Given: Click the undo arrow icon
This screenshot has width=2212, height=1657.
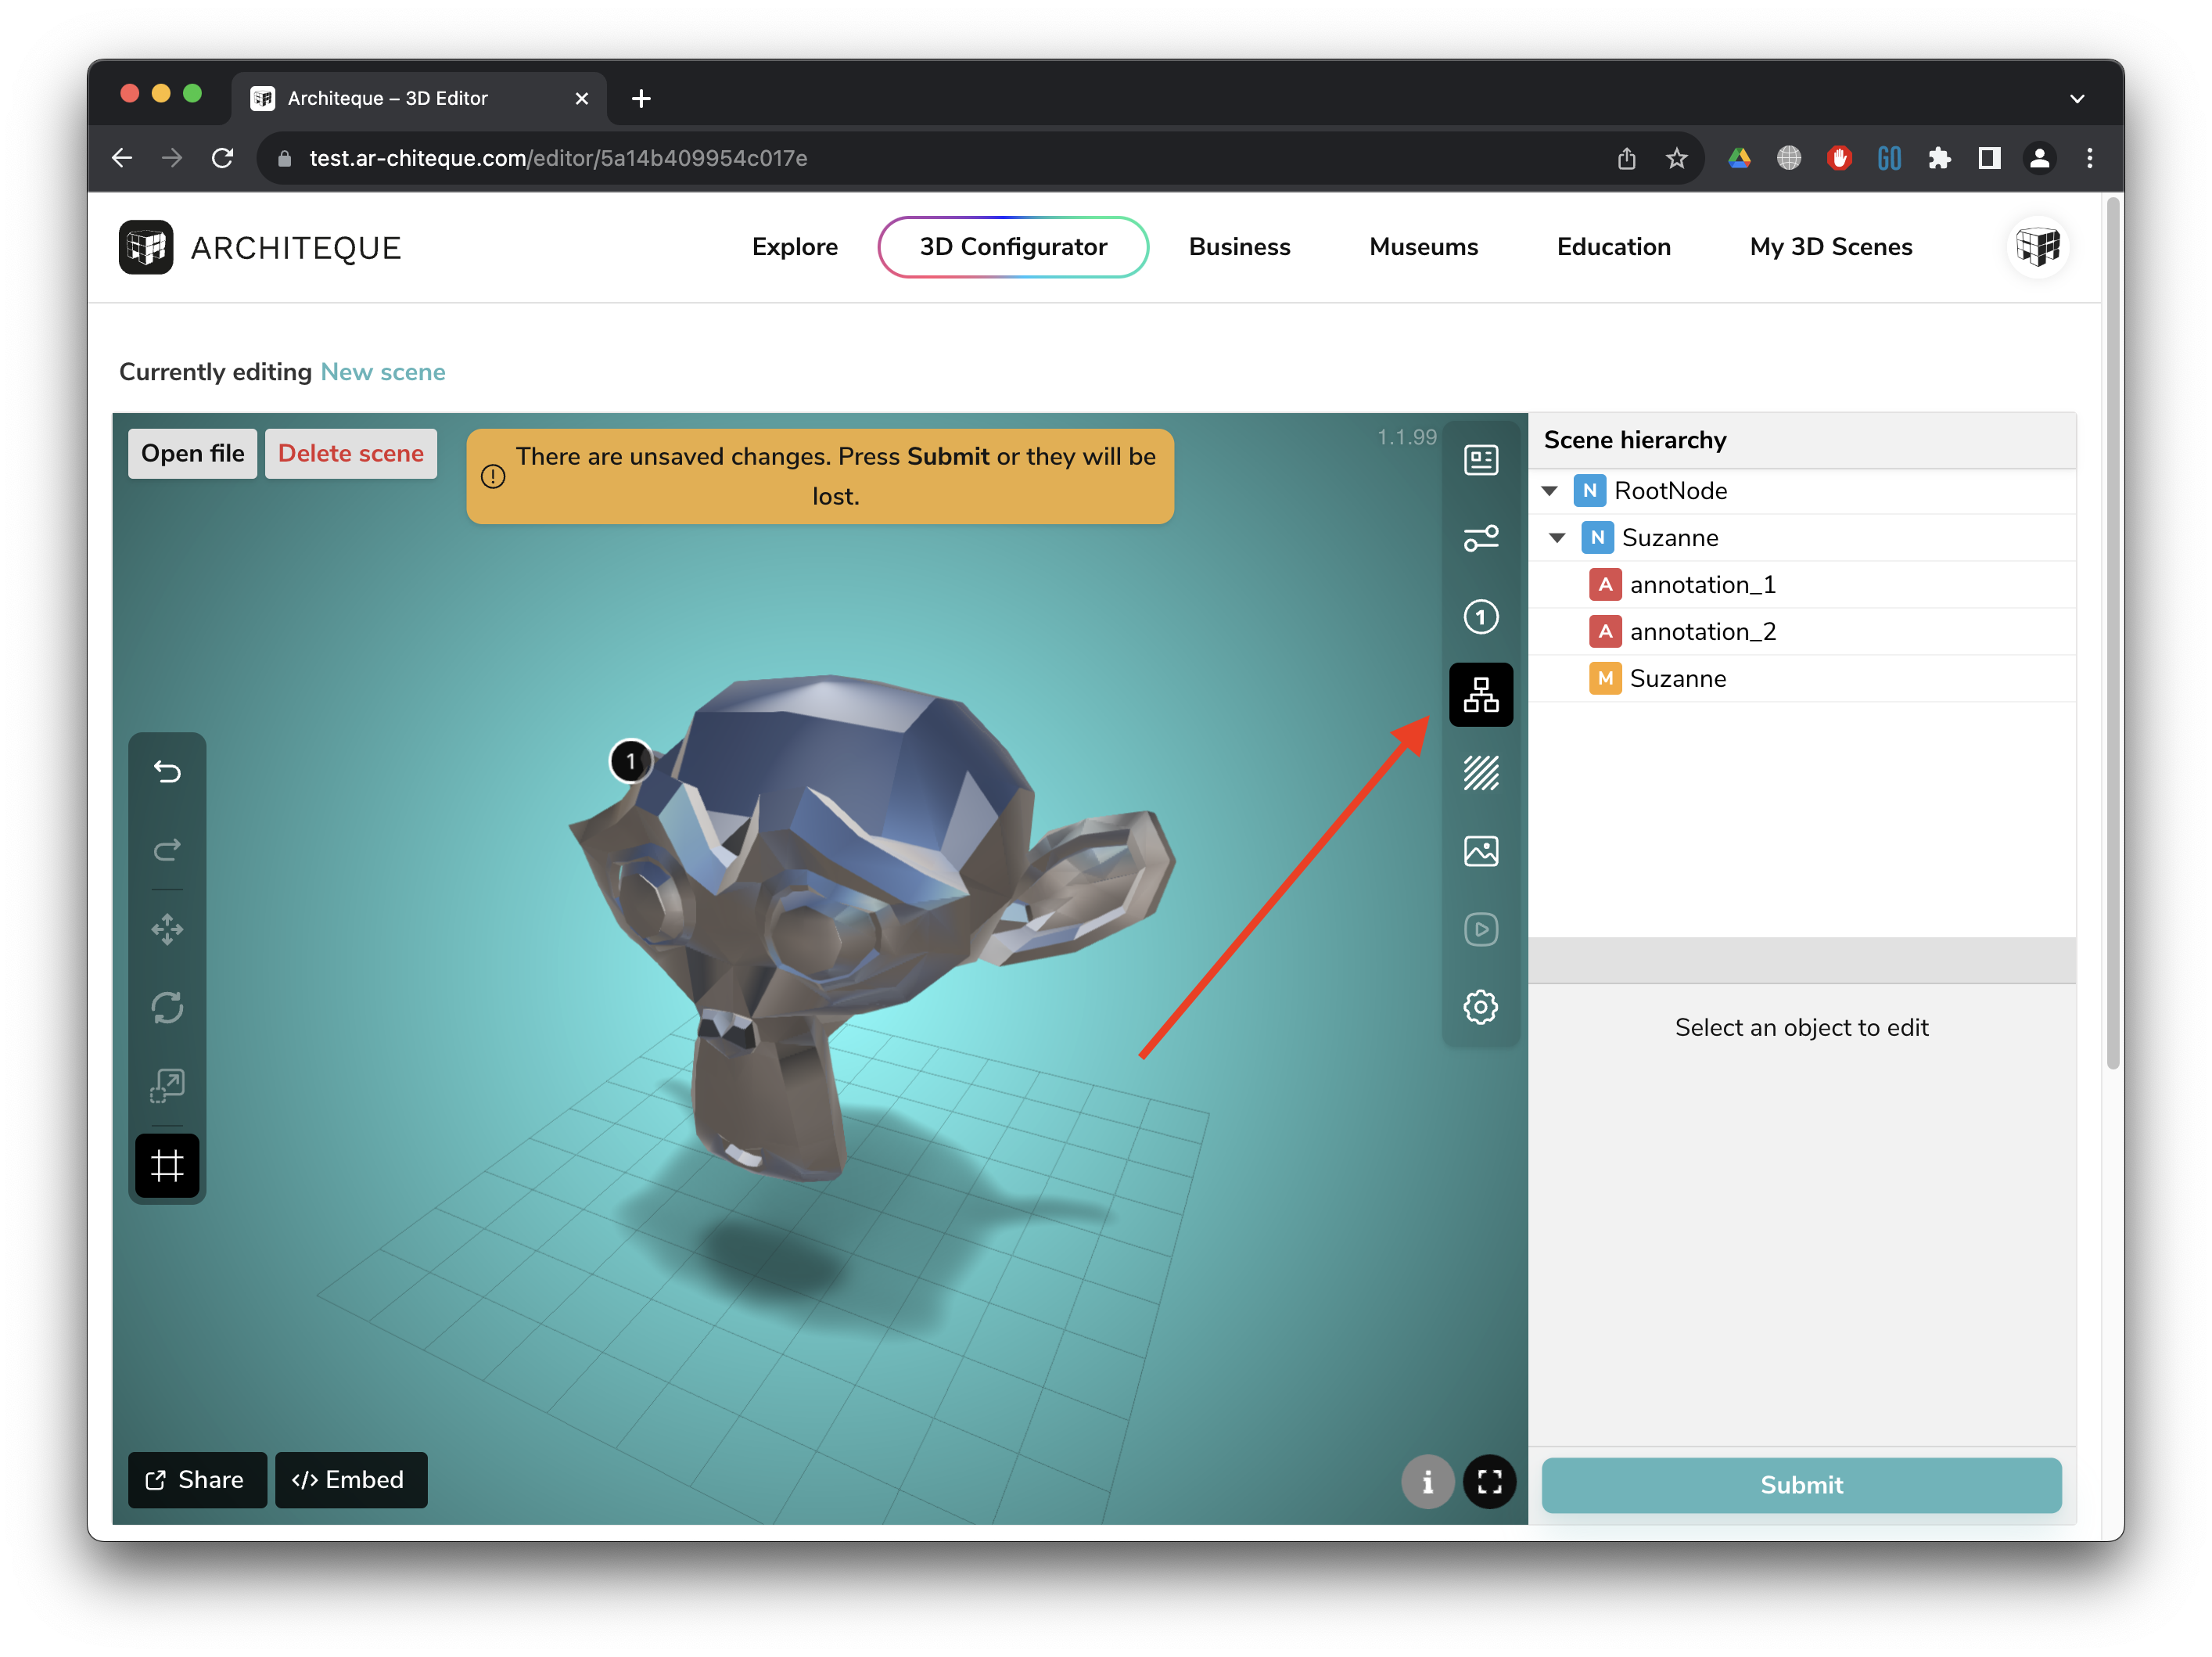Looking at the screenshot, I should (x=167, y=772).
